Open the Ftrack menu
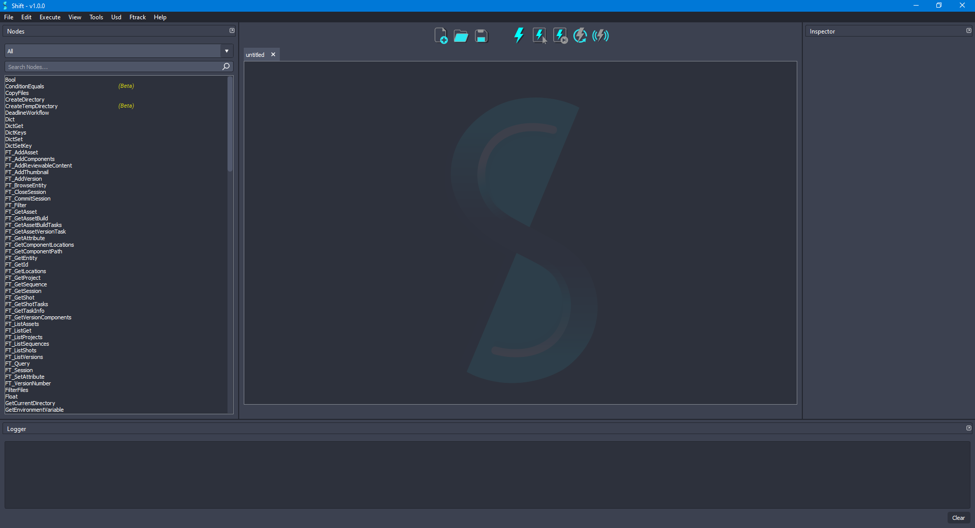975x528 pixels. pyautogui.click(x=137, y=17)
